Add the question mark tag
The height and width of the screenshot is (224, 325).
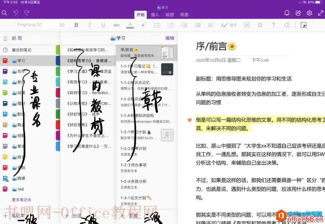pos(274,25)
